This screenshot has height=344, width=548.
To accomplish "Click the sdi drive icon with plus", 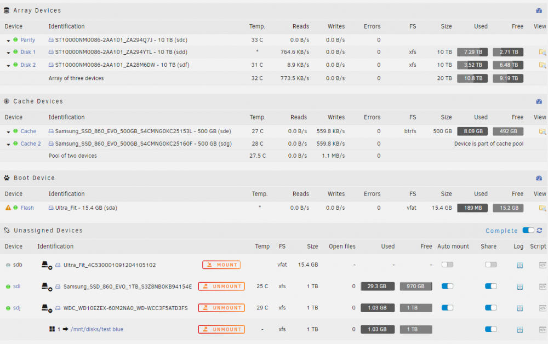I will click(47, 286).
